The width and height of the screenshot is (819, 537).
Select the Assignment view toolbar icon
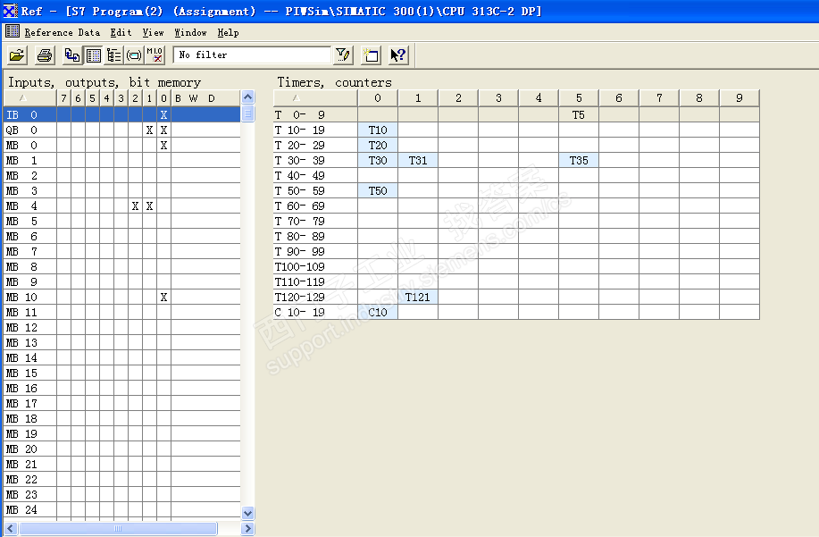click(x=94, y=55)
